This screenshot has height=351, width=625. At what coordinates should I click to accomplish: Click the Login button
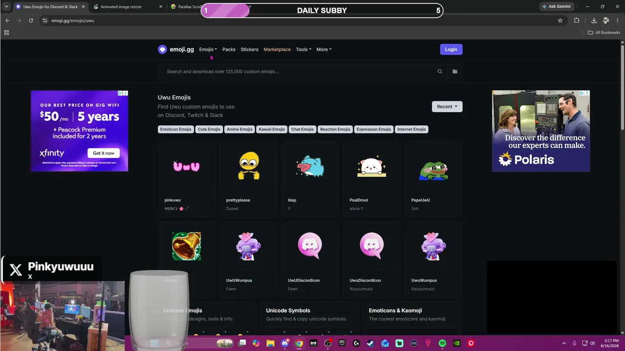pos(451,49)
